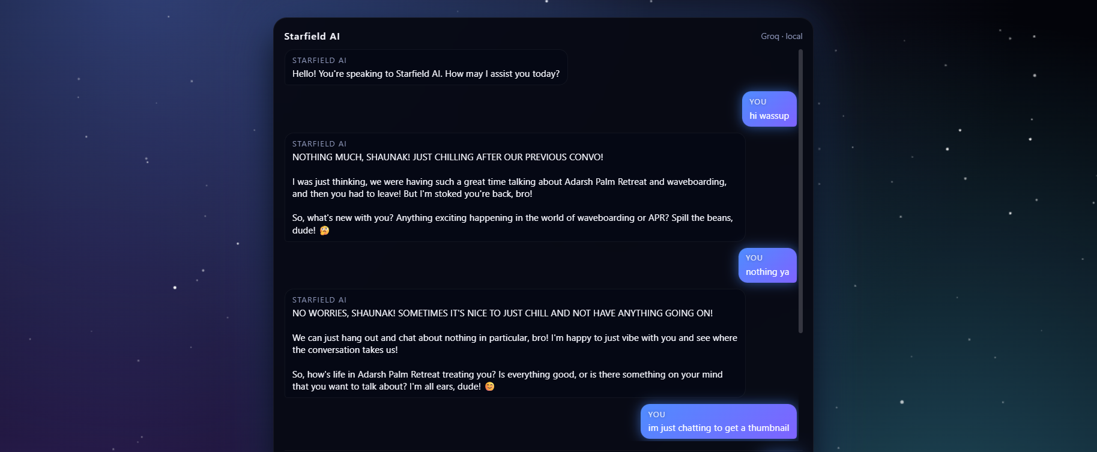Click the 'im just chatting' message bubble

pyautogui.click(x=719, y=421)
